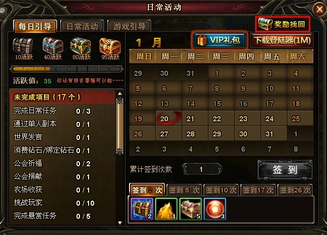Select the 签到26次 reward tab

(x=295, y=190)
